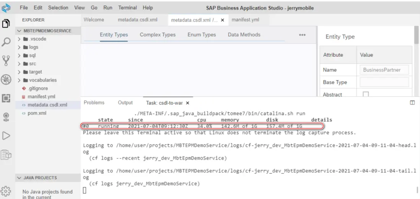
Task: Click the Name field containing BusinessPartner
Action: [384, 70]
